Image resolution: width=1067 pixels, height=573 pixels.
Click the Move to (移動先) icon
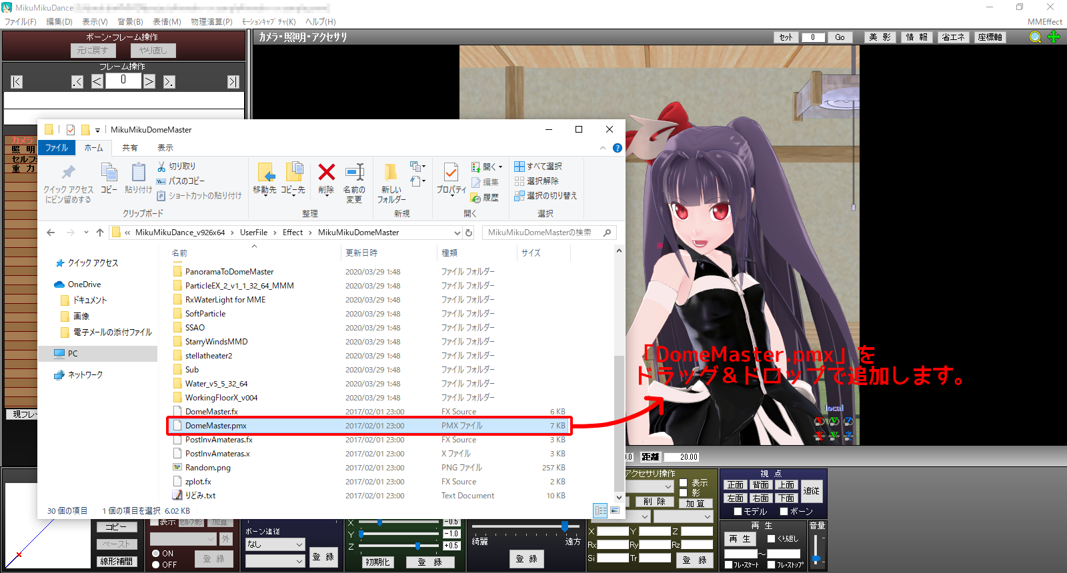pos(265,172)
